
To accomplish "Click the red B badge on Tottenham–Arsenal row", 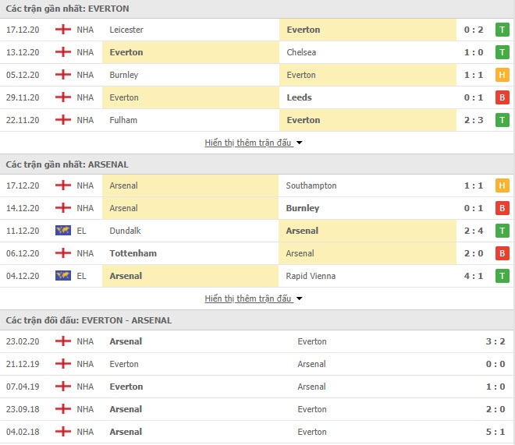I will tap(503, 253).
